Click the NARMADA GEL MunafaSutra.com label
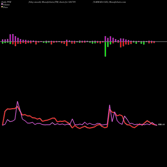The width and height of the screenshot is (167, 167). pos(109,2)
